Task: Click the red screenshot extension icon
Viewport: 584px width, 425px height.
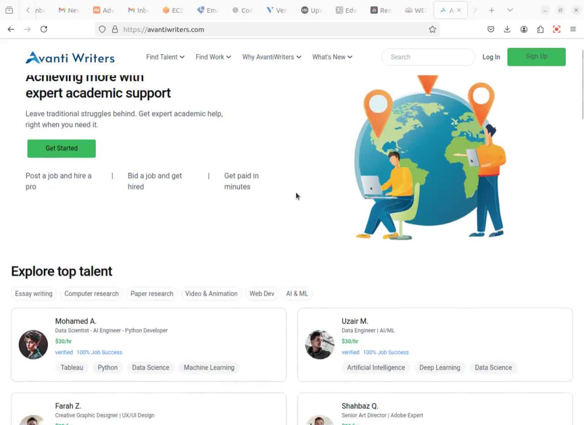Action: pyautogui.click(x=557, y=29)
